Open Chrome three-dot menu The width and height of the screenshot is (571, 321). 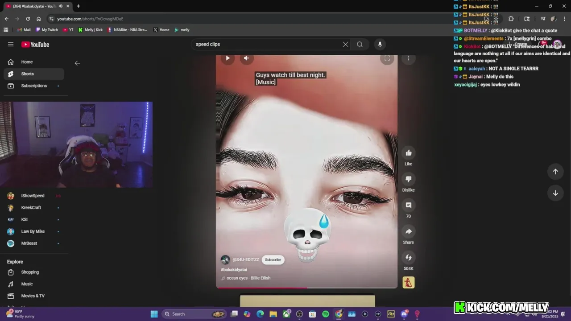(x=564, y=19)
